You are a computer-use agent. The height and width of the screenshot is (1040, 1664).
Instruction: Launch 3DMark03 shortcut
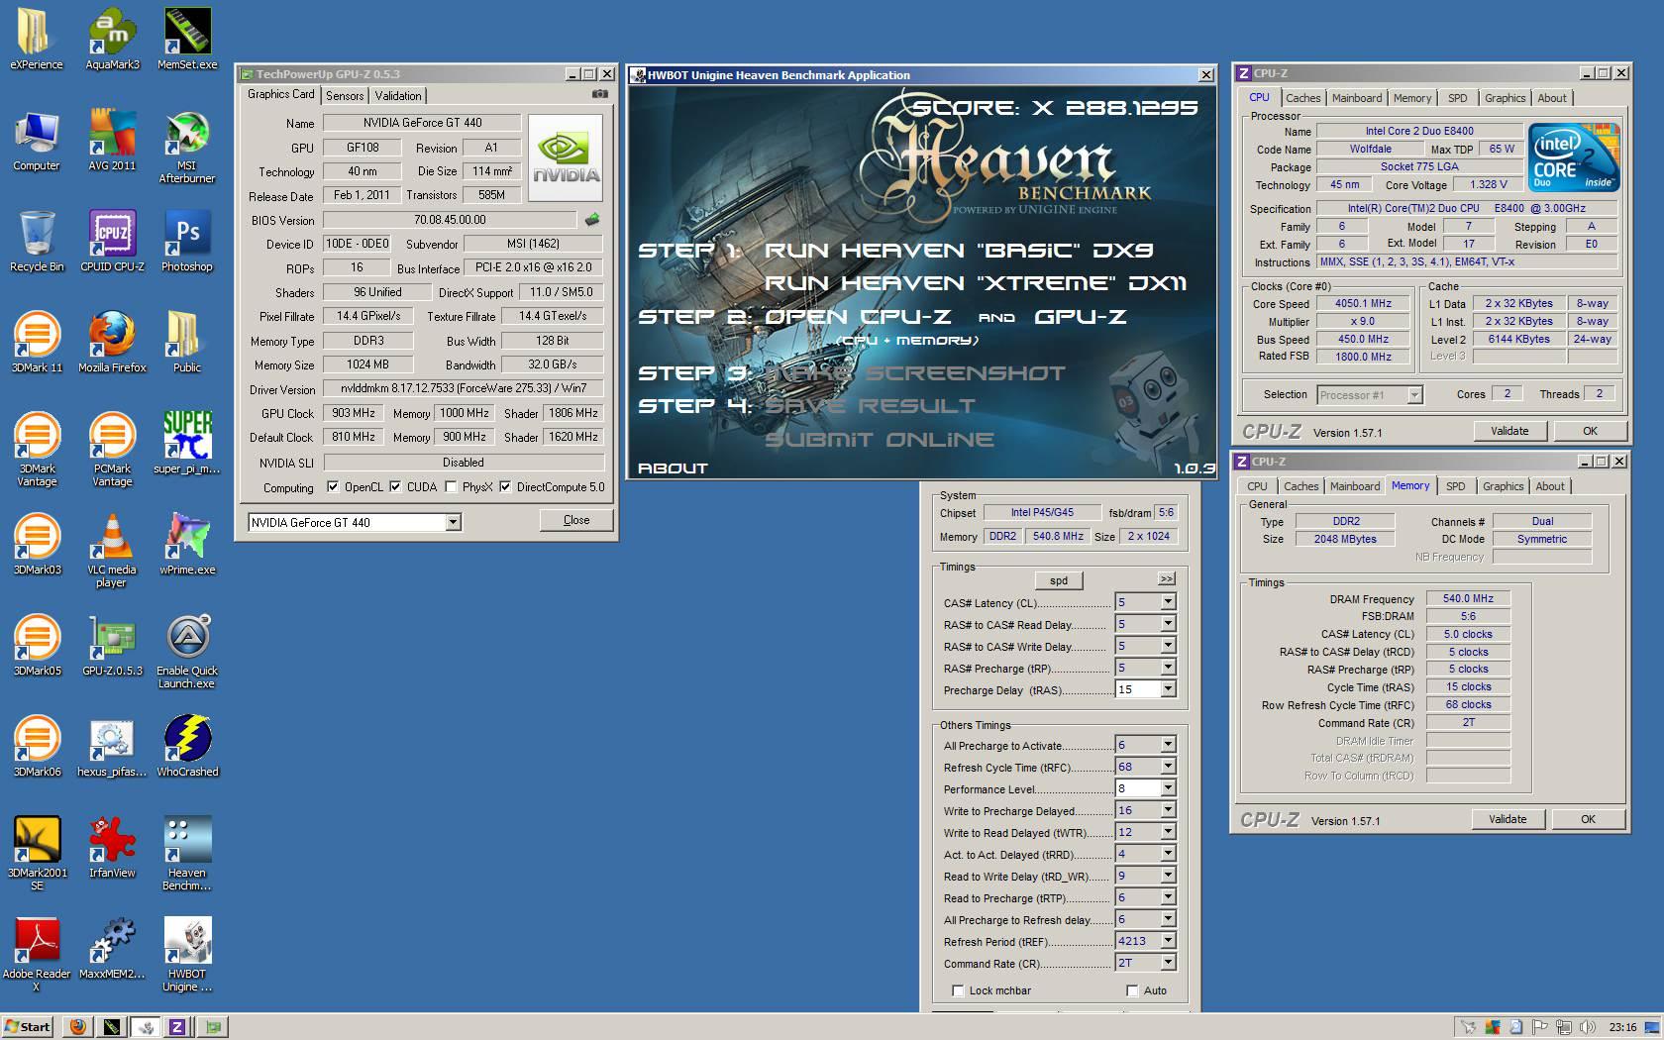36,545
